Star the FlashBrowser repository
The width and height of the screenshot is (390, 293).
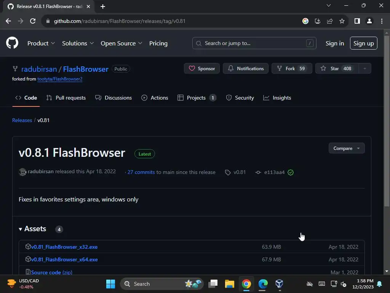[337, 69]
